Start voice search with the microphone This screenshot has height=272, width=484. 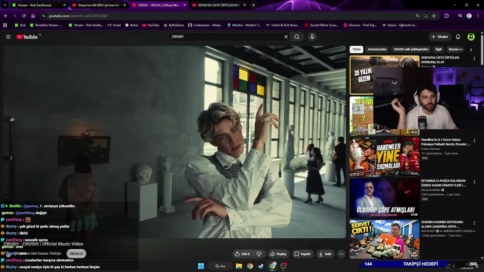pos(312,37)
